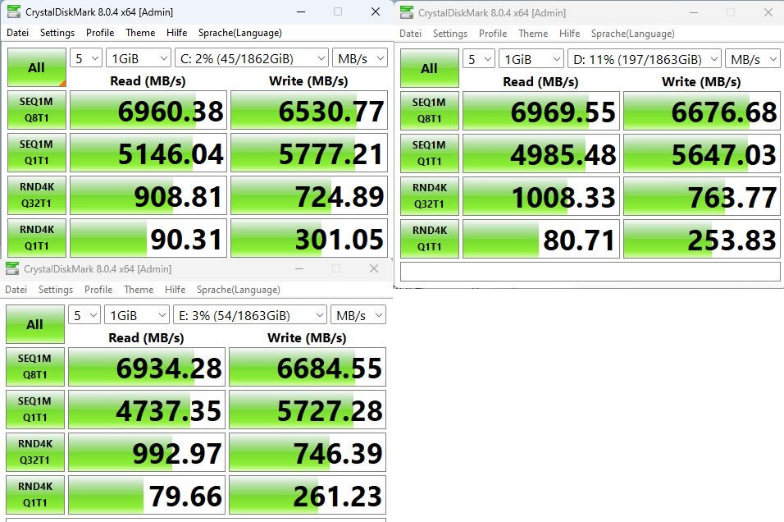Open Theme menu in D: window
784x522 pixels.
click(533, 34)
